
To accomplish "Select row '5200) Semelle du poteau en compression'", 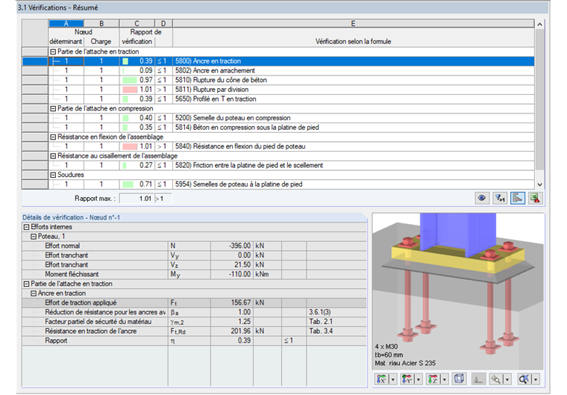I will point(278,118).
